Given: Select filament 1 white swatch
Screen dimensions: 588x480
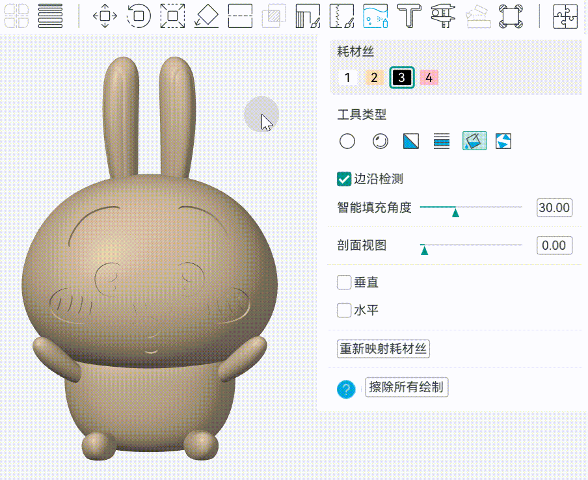Looking at the screenshot, I should (x=347, y=77).
